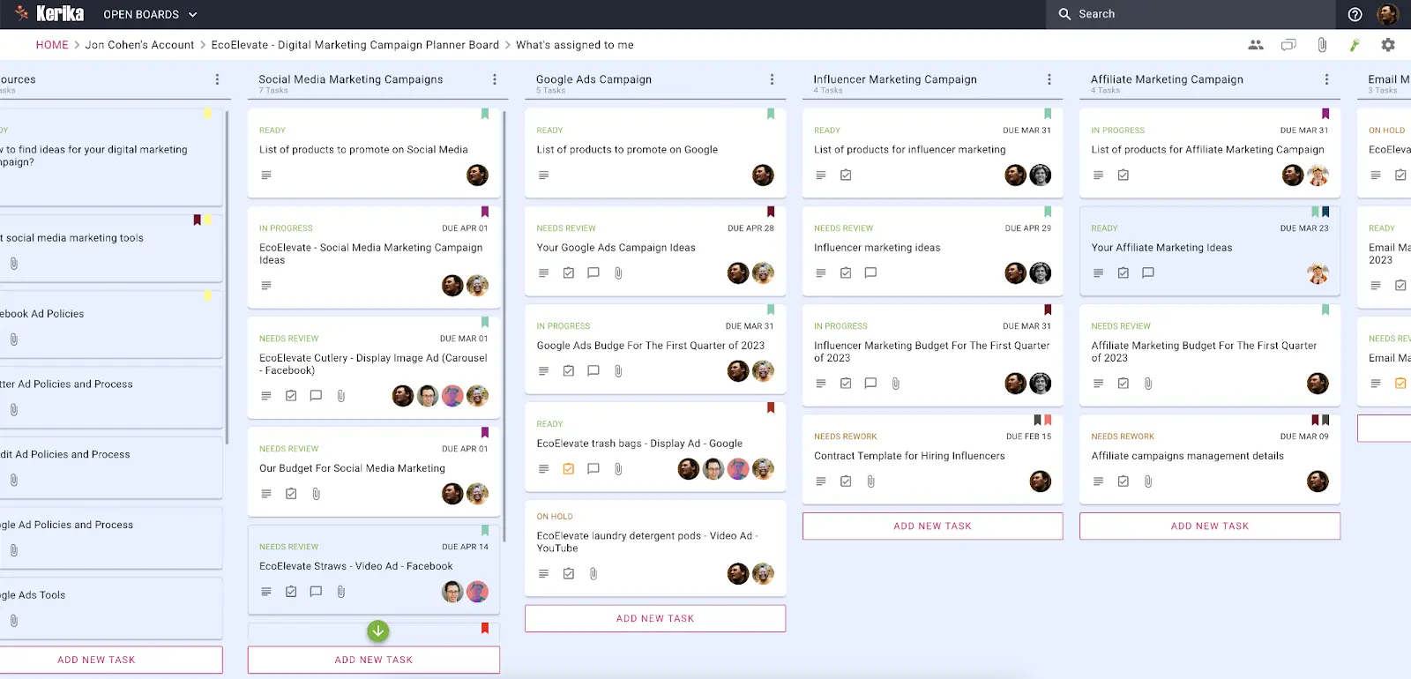Click DUE FEB 15 date on Contract Template card

[x=1029, y=436]
